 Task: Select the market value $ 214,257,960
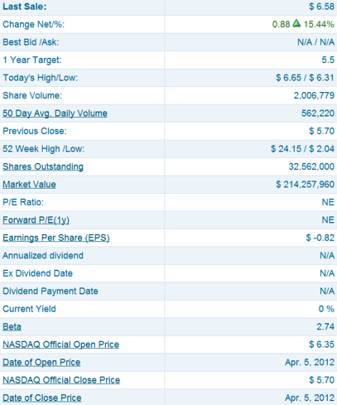pos(305,185)
